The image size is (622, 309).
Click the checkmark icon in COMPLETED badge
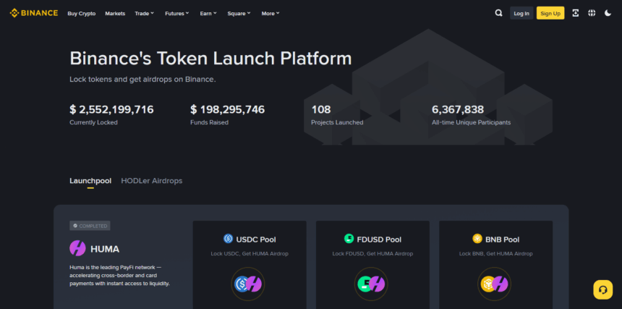pos(75,226)
